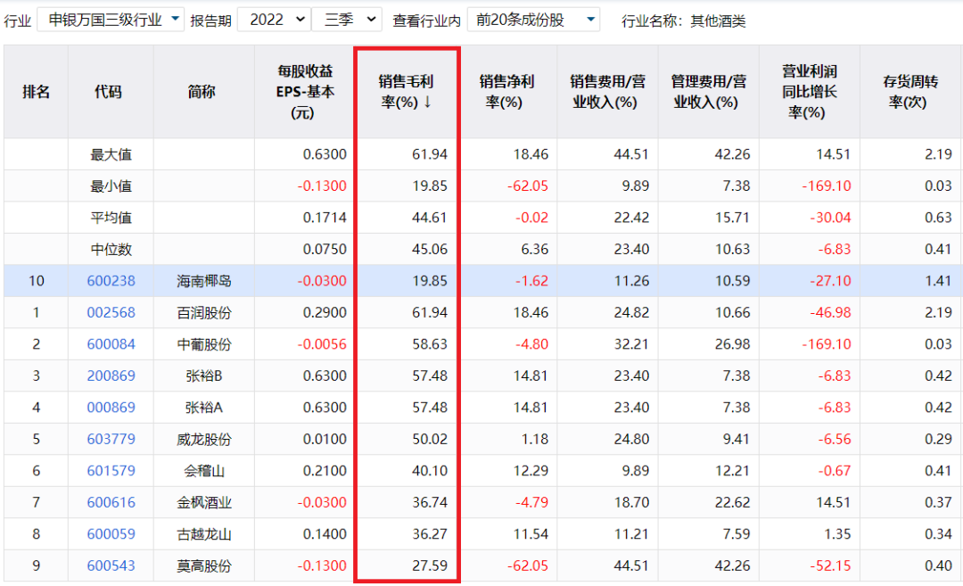Click the 管理费用/营业收入(%) header

[x=708, y=92]
